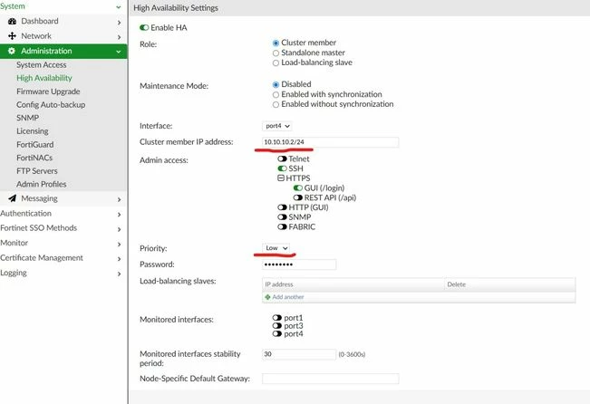Click the Cluster member IP address field

(x=331, y=142)
